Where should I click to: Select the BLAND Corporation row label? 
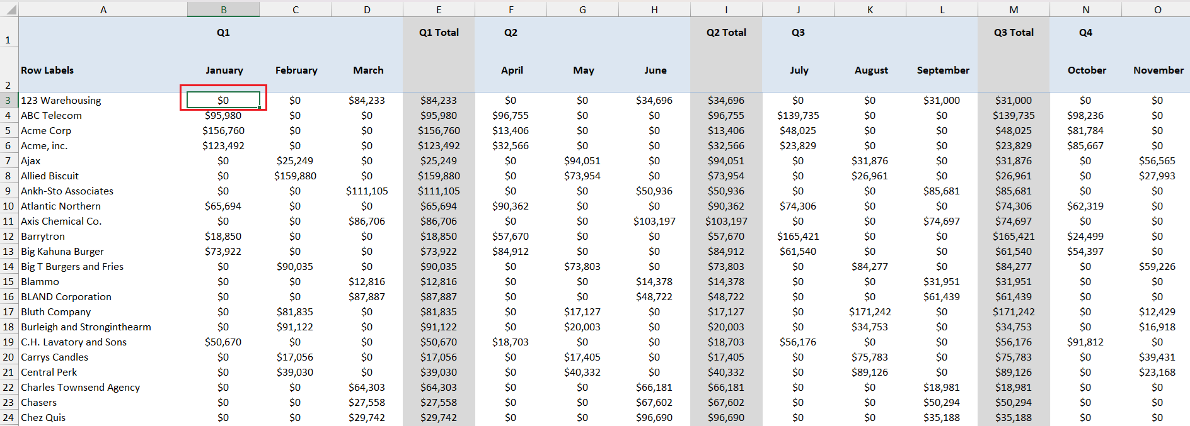tap(66, 296)
